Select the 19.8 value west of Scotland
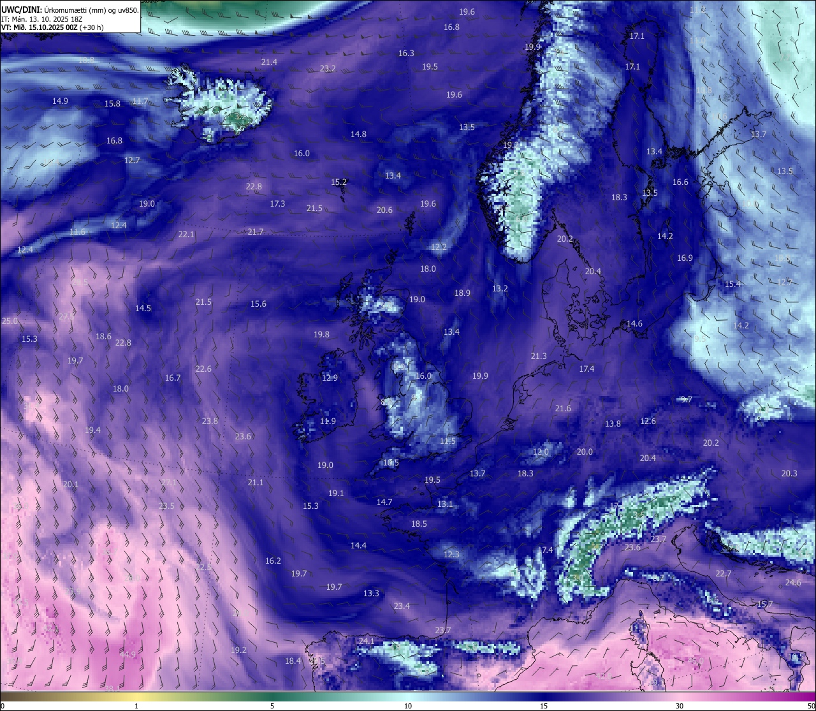The height and width of the screenshot is (711, 816). (321, 334)
